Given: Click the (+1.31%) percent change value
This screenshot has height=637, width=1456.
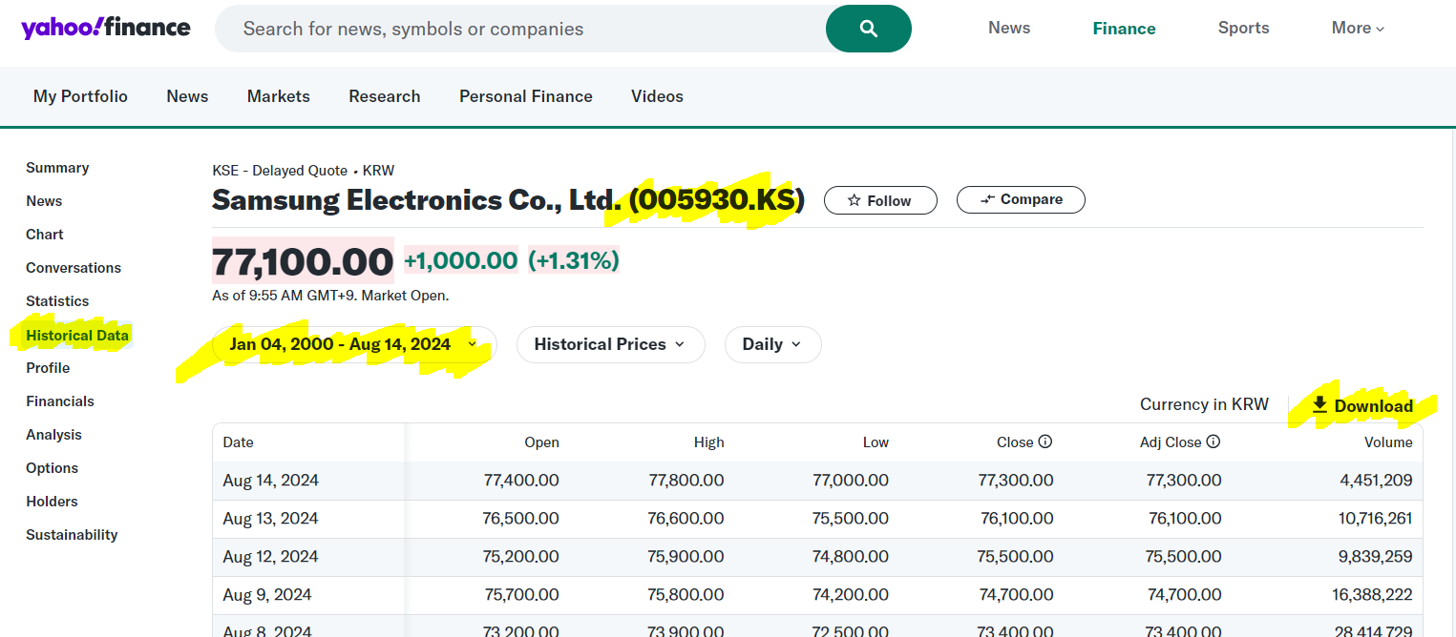Looking at the screenshot, I should point(574,260).
